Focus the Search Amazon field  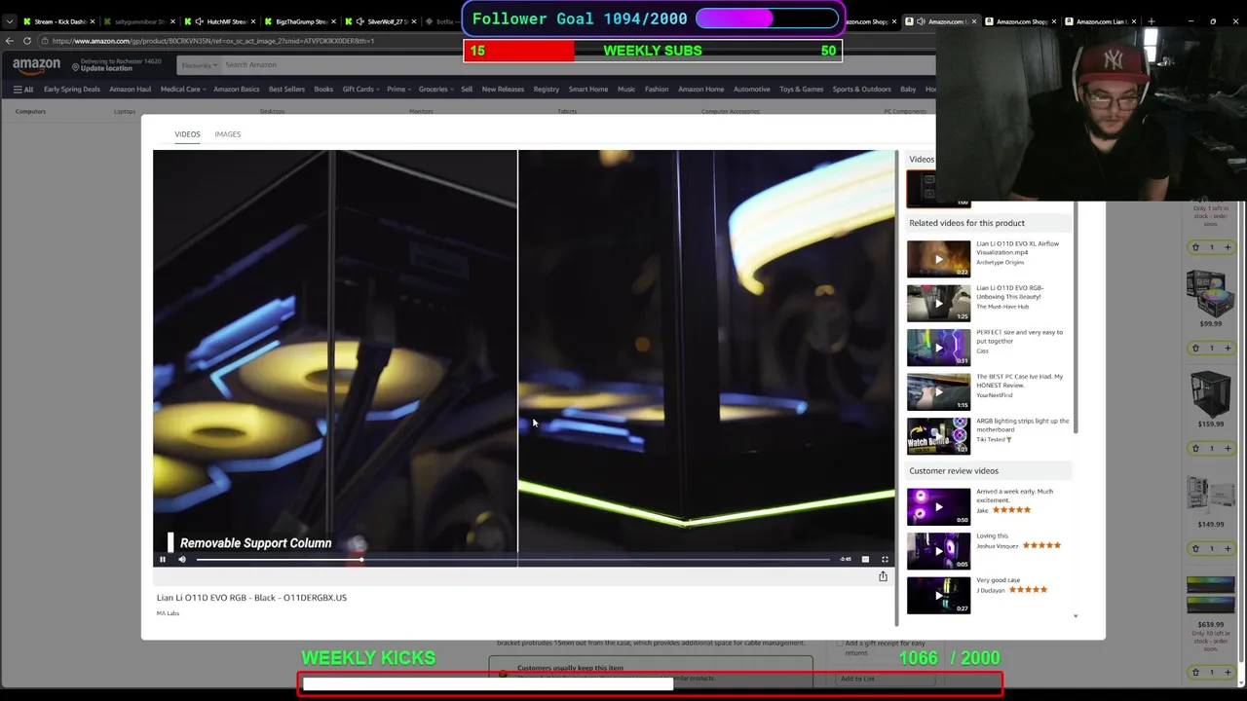click(575, 65)
